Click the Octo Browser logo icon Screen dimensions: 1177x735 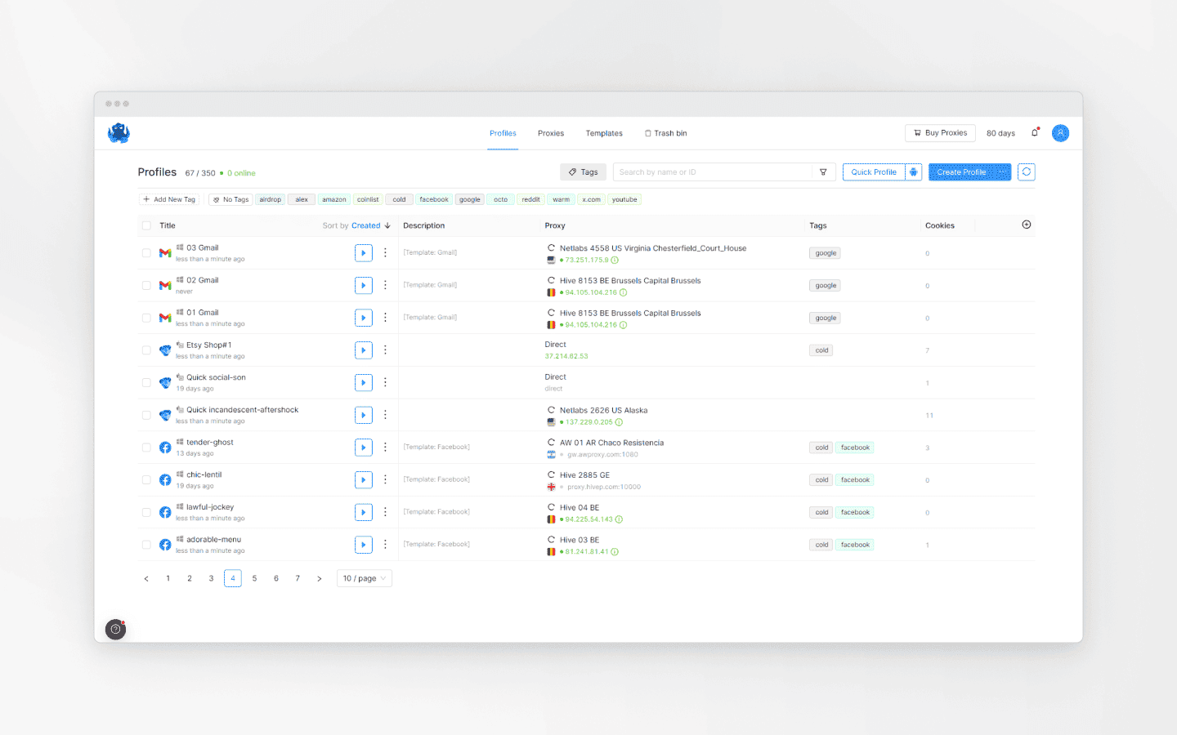coord(119,133)
